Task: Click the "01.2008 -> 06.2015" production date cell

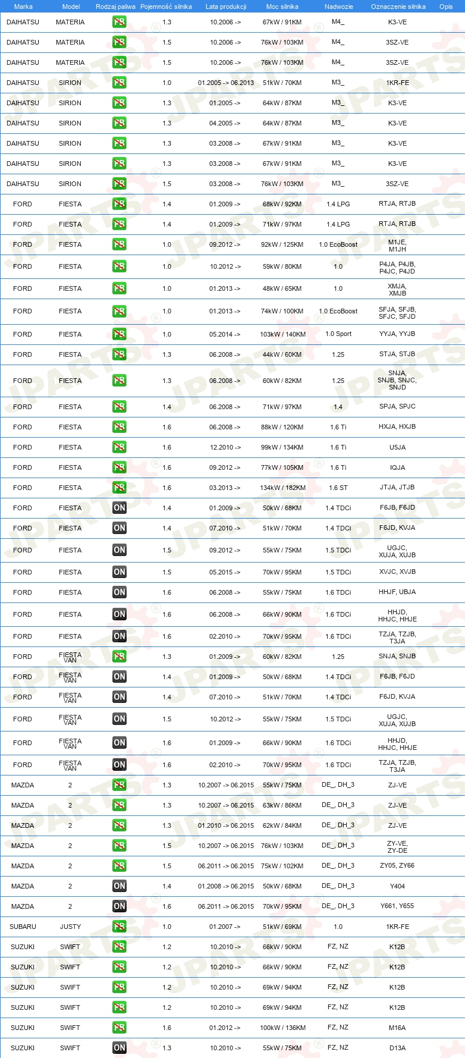Action: click(x=226, y=886)
